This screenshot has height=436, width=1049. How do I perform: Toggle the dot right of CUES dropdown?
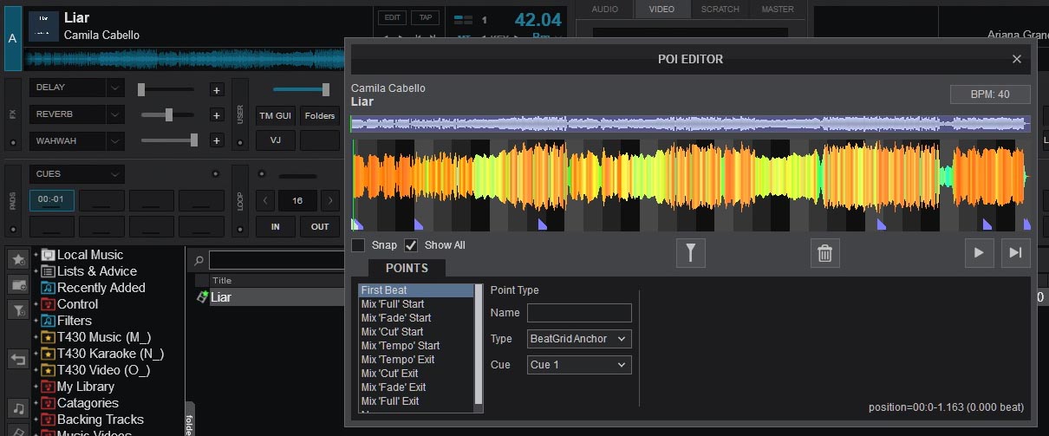pyautogui.click(x=215, y=174)
